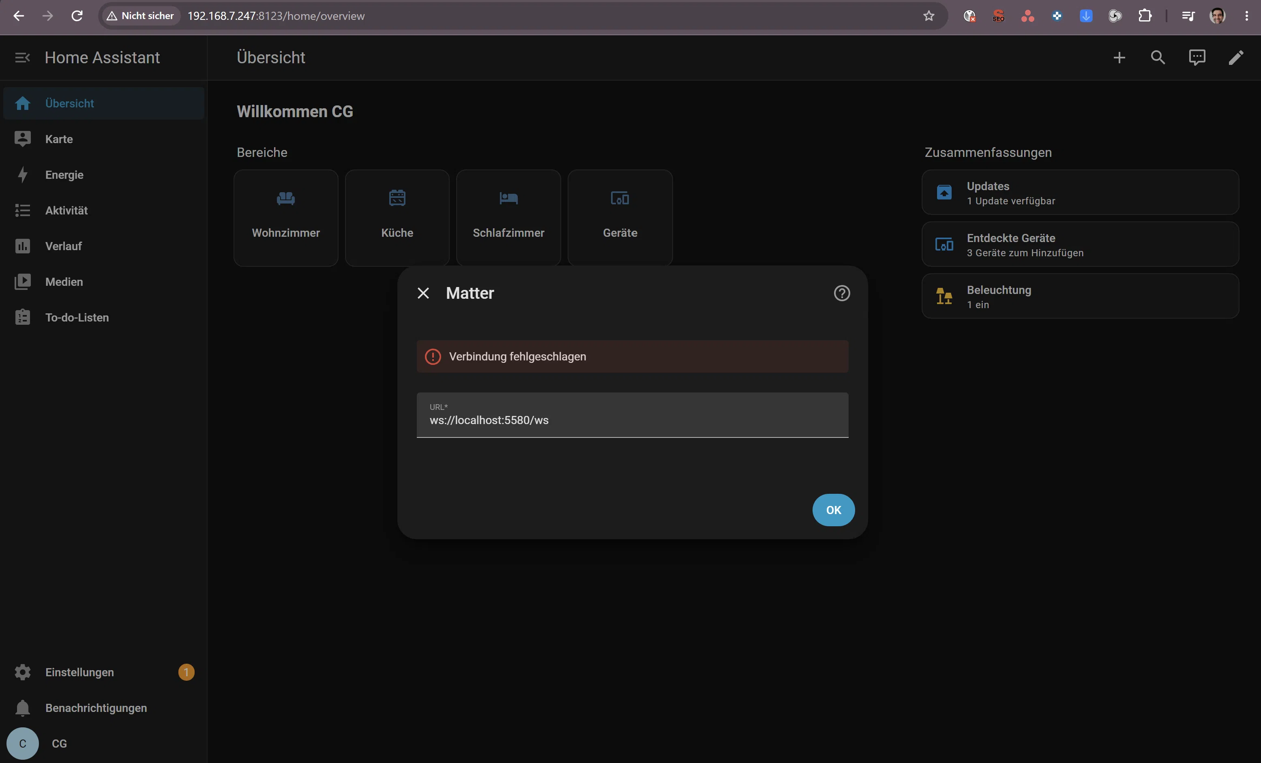This screenshot has height=763, width=1261.
Task: Open Karte in the sidebar
Action: (x=104, y=139)
